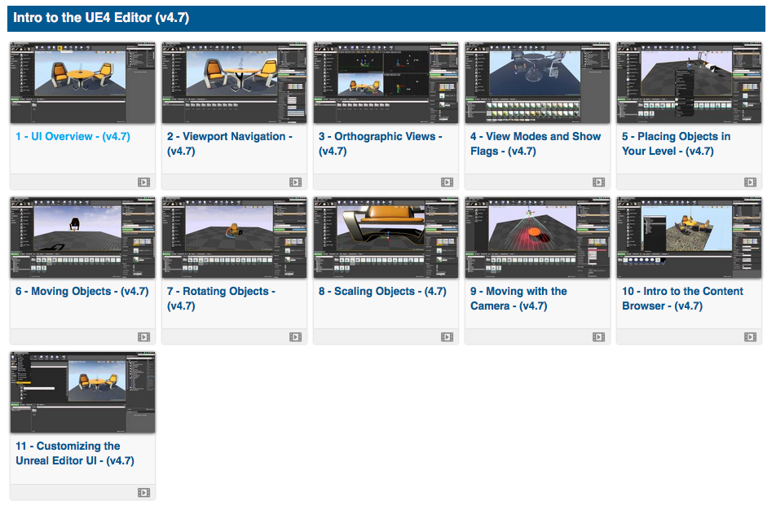The image size is (776, 519).
Task: Select the View Modes and Show Flags thumbnail
Action: pos(537,82)
